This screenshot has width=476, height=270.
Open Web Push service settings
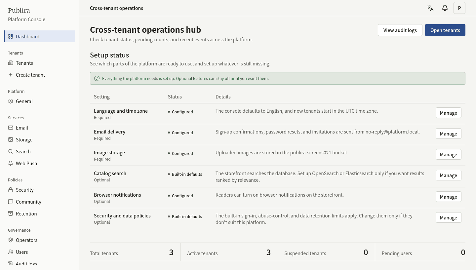(40, 163)
